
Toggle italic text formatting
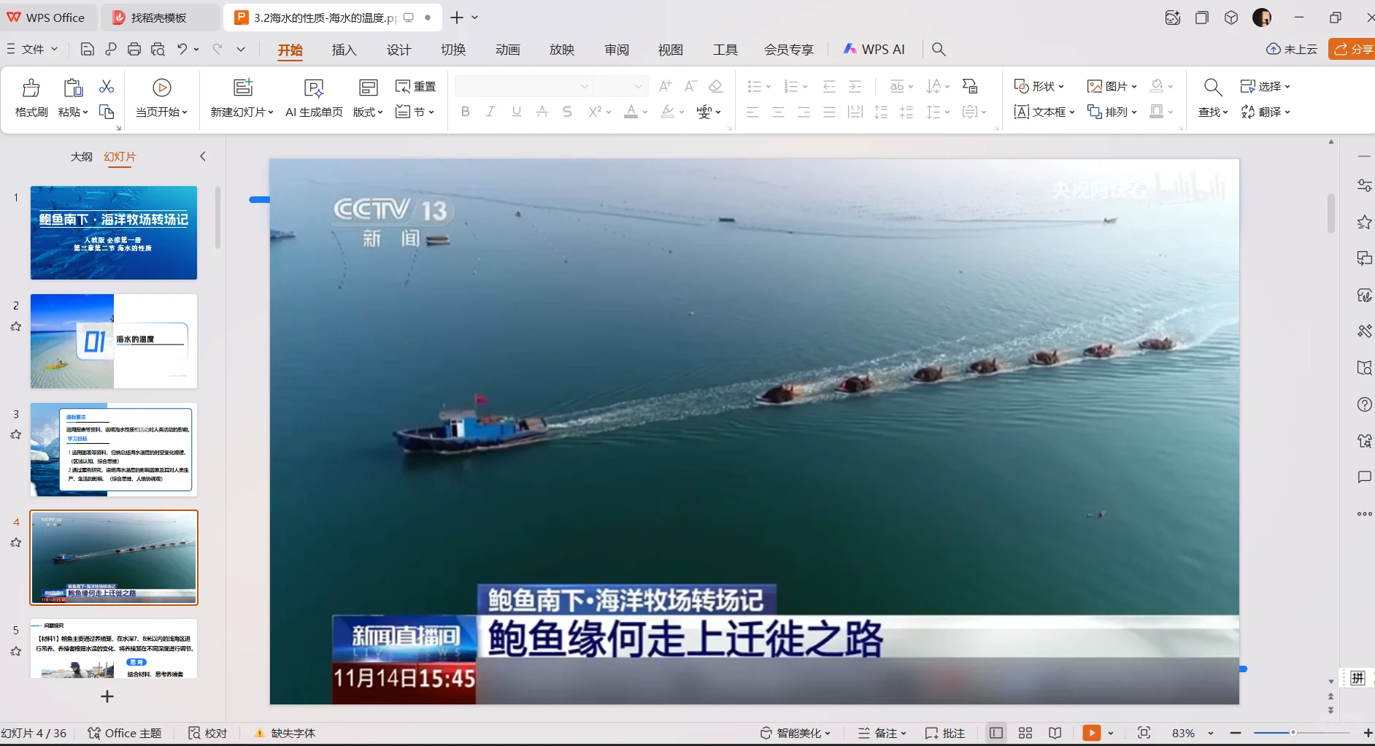pyautogui.click(x=490, y=111)
